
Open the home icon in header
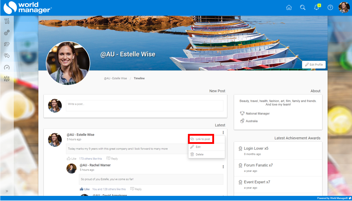[x=289, y=8]
